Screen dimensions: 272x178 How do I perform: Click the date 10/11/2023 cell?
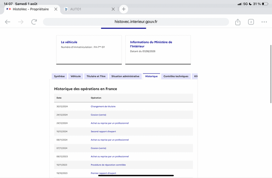62,165
